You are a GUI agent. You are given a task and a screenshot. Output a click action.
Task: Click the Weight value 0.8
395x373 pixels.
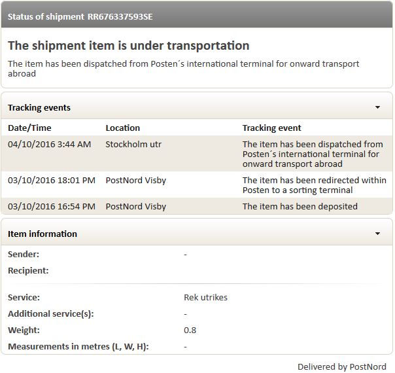click(x=190, y=330)
